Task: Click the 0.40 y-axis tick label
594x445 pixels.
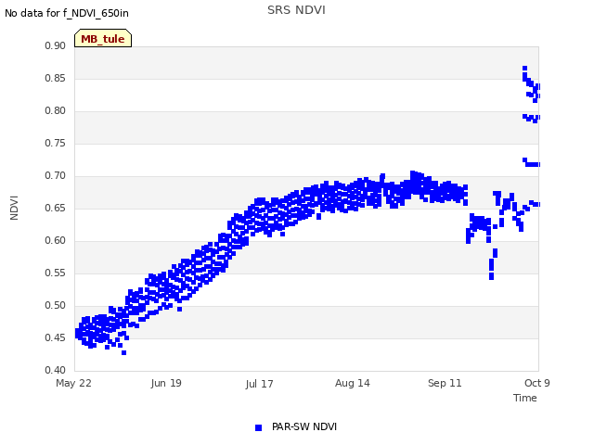Action: pos(56,371)
